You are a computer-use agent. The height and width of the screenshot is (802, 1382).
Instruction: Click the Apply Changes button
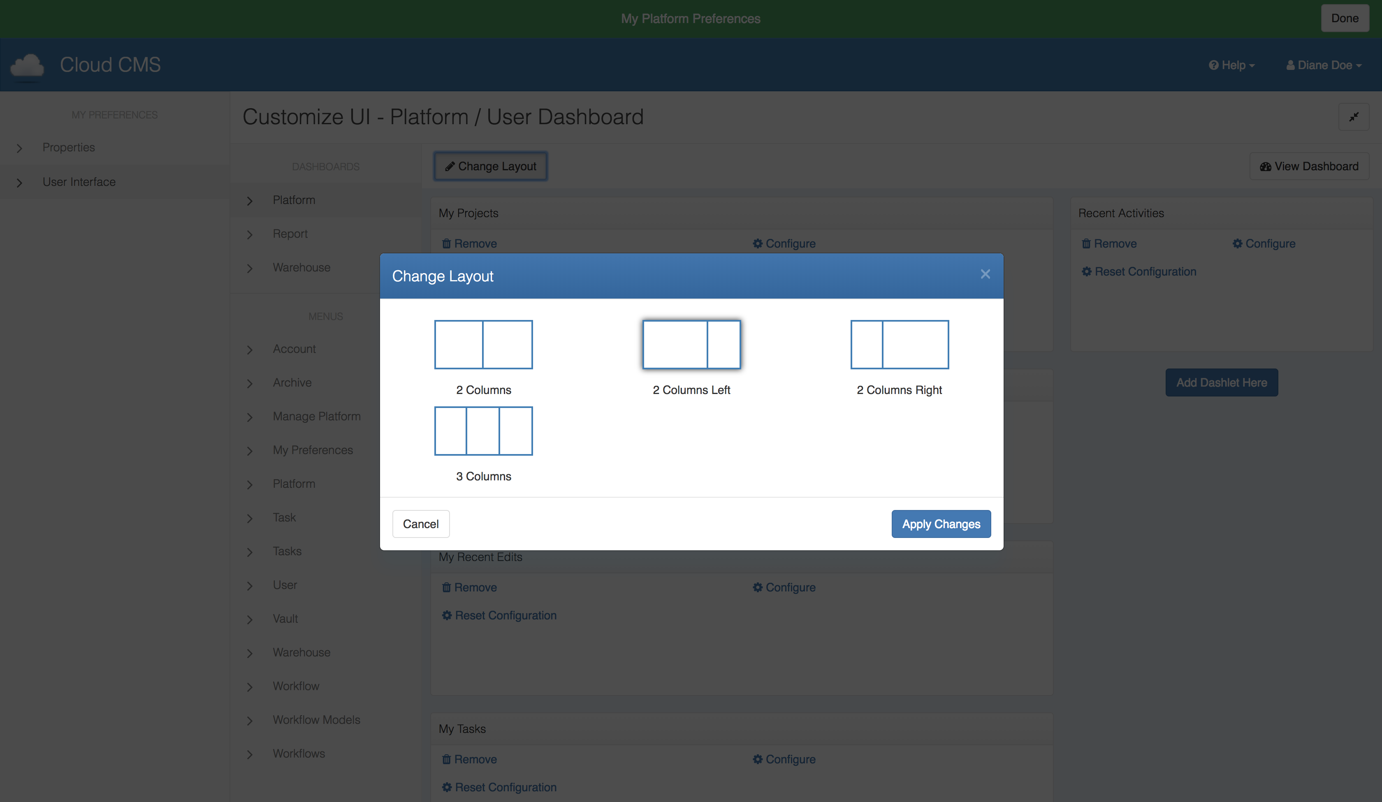click(941, 524)
